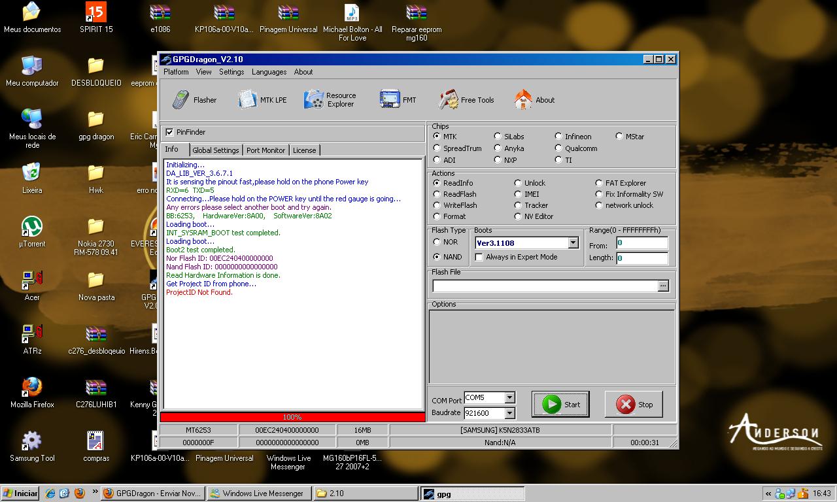Open Pinagem Universal archive at top of desktop
This screenshot has width=837, height=502.
click(x=288, y=19)
